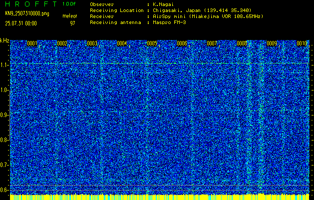Click time marker 0006
Image resolution: width=314 pixels, height=200 pixels.
[182, 43]
